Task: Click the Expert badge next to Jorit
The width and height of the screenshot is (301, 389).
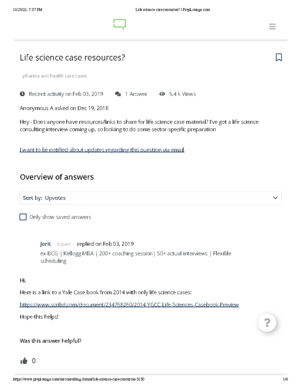Action: point(64,244)
